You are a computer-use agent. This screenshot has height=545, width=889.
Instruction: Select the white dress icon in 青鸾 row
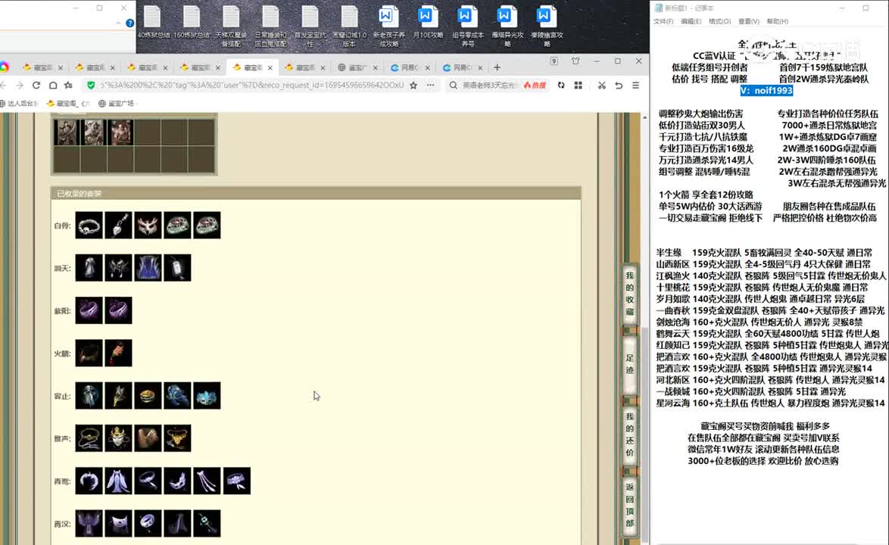pyautogui.click(x=118, y=481)
